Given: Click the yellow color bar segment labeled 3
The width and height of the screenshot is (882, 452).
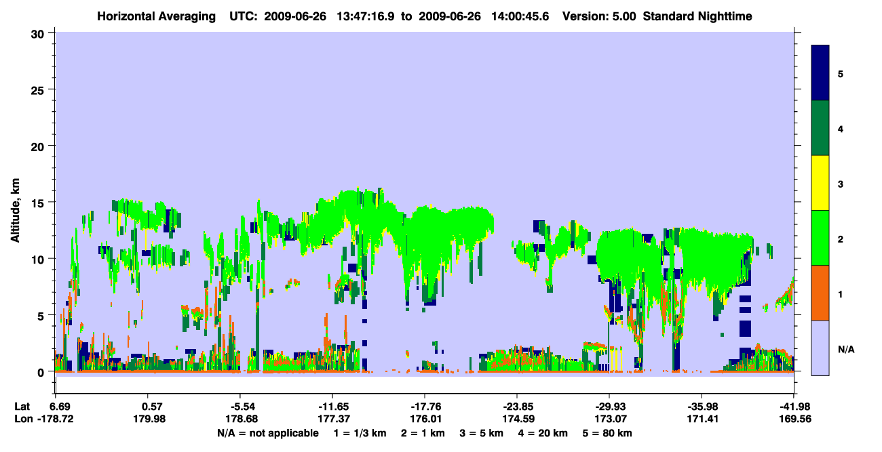Looking at the screenshot, I should [x=820, y=183].
